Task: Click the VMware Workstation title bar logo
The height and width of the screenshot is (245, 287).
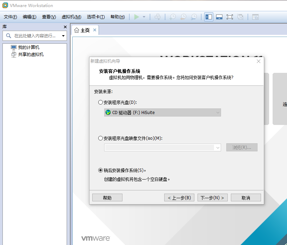Action: pos(5,5)
